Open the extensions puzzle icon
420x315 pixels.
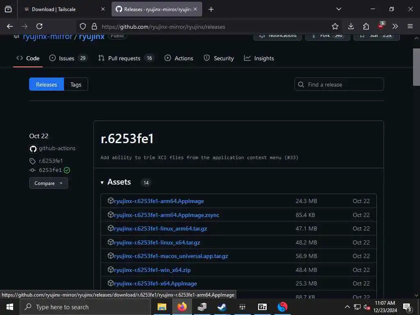tap(366, 26)
